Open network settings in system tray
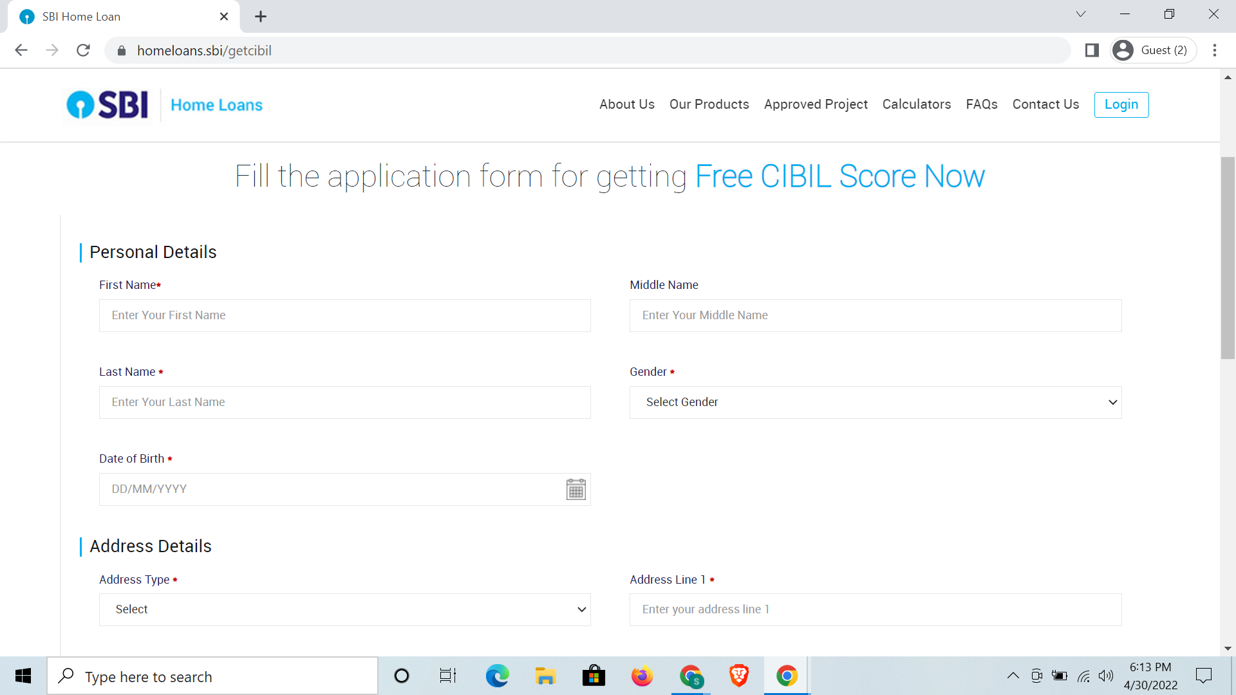1236x695 pixels. [1083, 676]
